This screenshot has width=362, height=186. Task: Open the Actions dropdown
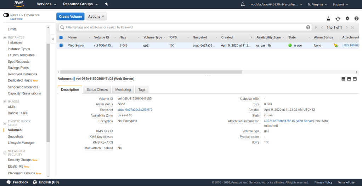click(x=96, y=17)
